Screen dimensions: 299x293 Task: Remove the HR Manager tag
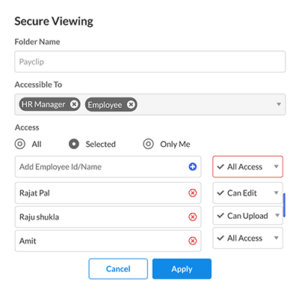point(74,104)
